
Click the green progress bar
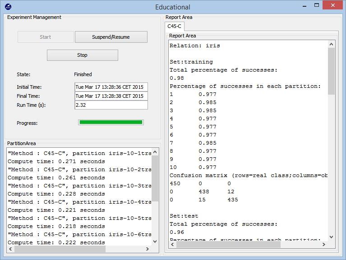coord(111,122)
